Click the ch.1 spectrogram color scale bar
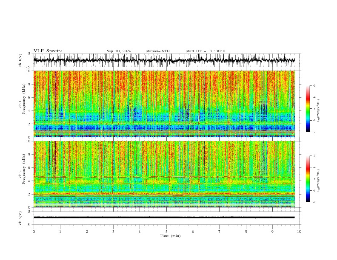Viewport: 337px width, 260px height. pyautogui.click(x=308, y=109)
